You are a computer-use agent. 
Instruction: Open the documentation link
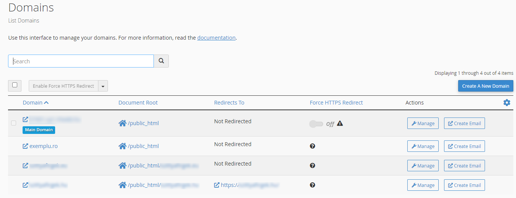(216, 38)
